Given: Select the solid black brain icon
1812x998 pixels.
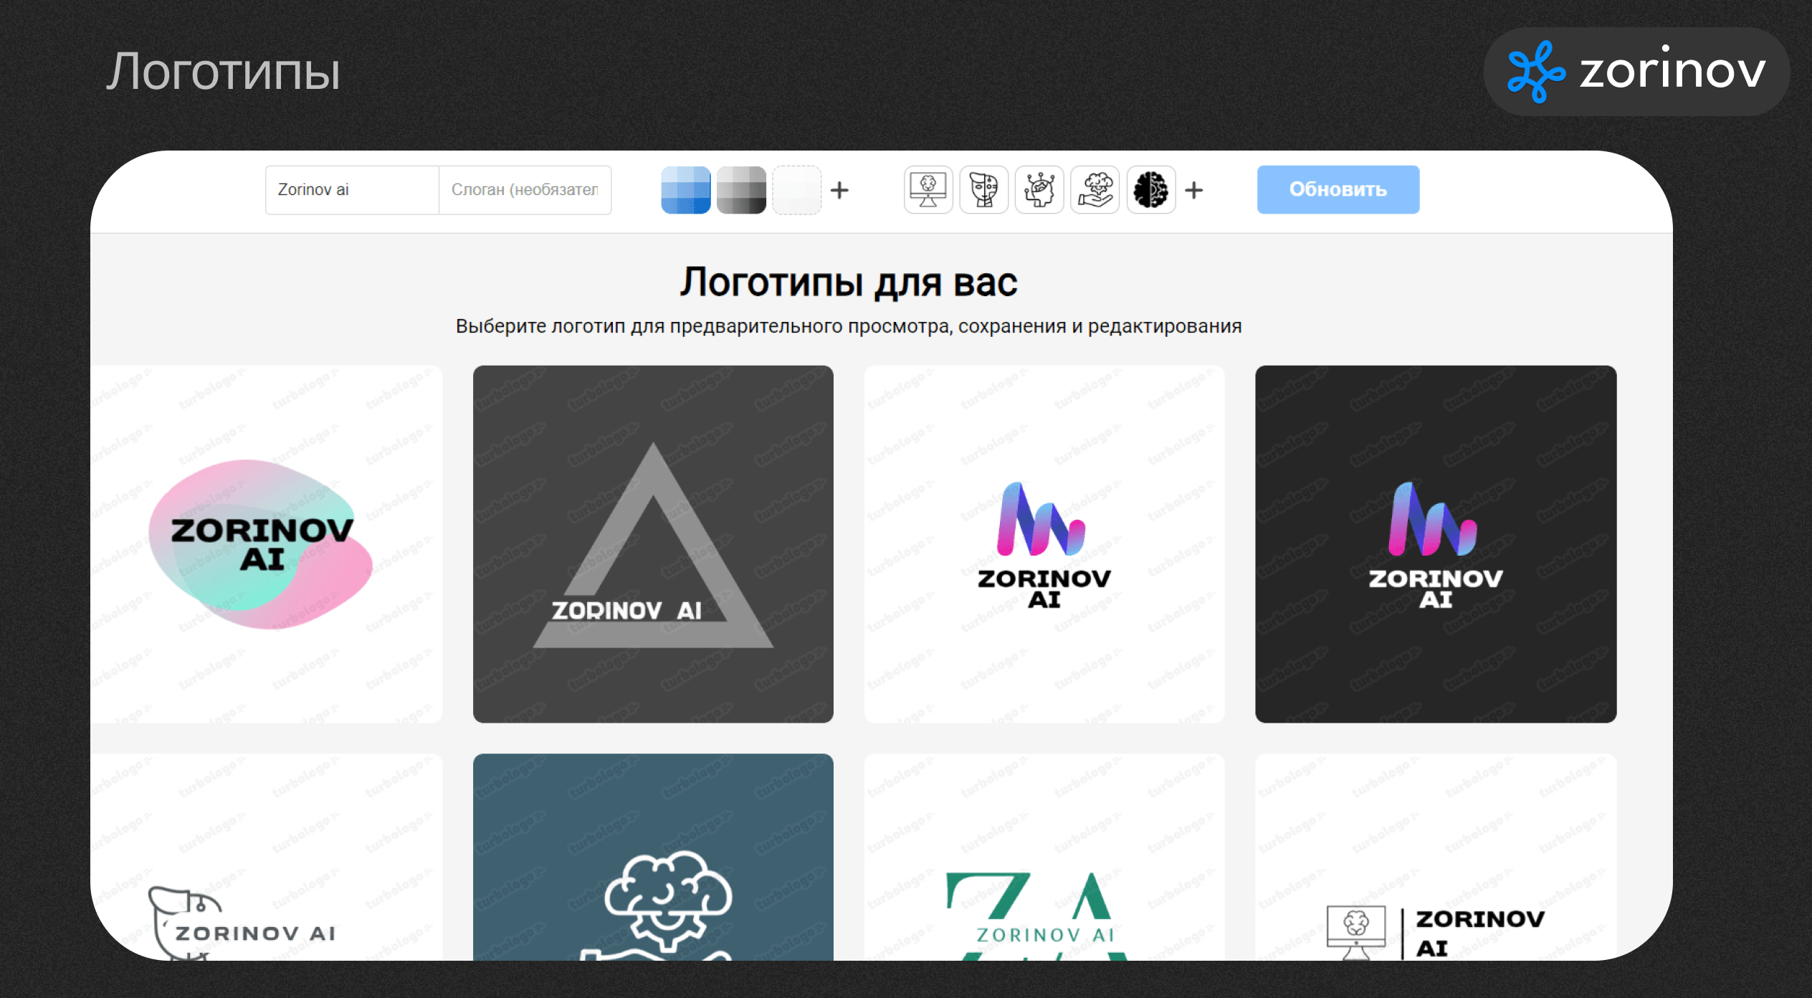Looking at the screenshot, I should tap(1151, 190).
